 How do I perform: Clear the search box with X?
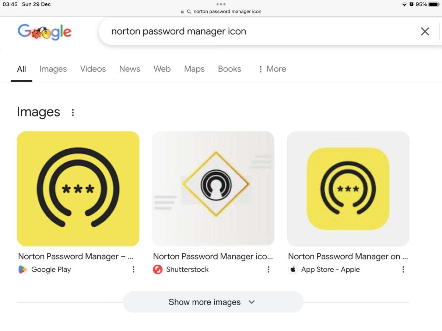click(x=425, y=32)
